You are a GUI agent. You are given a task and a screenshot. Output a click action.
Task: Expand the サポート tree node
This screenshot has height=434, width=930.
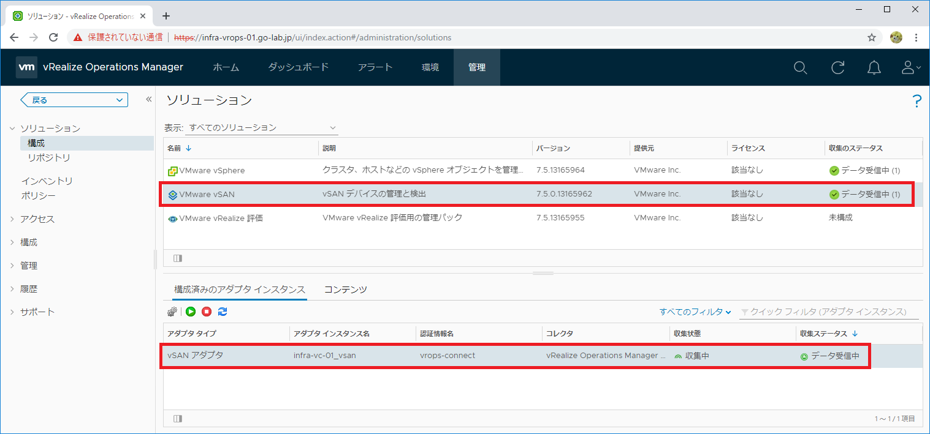pyautogui.click(x=12, y=312)
